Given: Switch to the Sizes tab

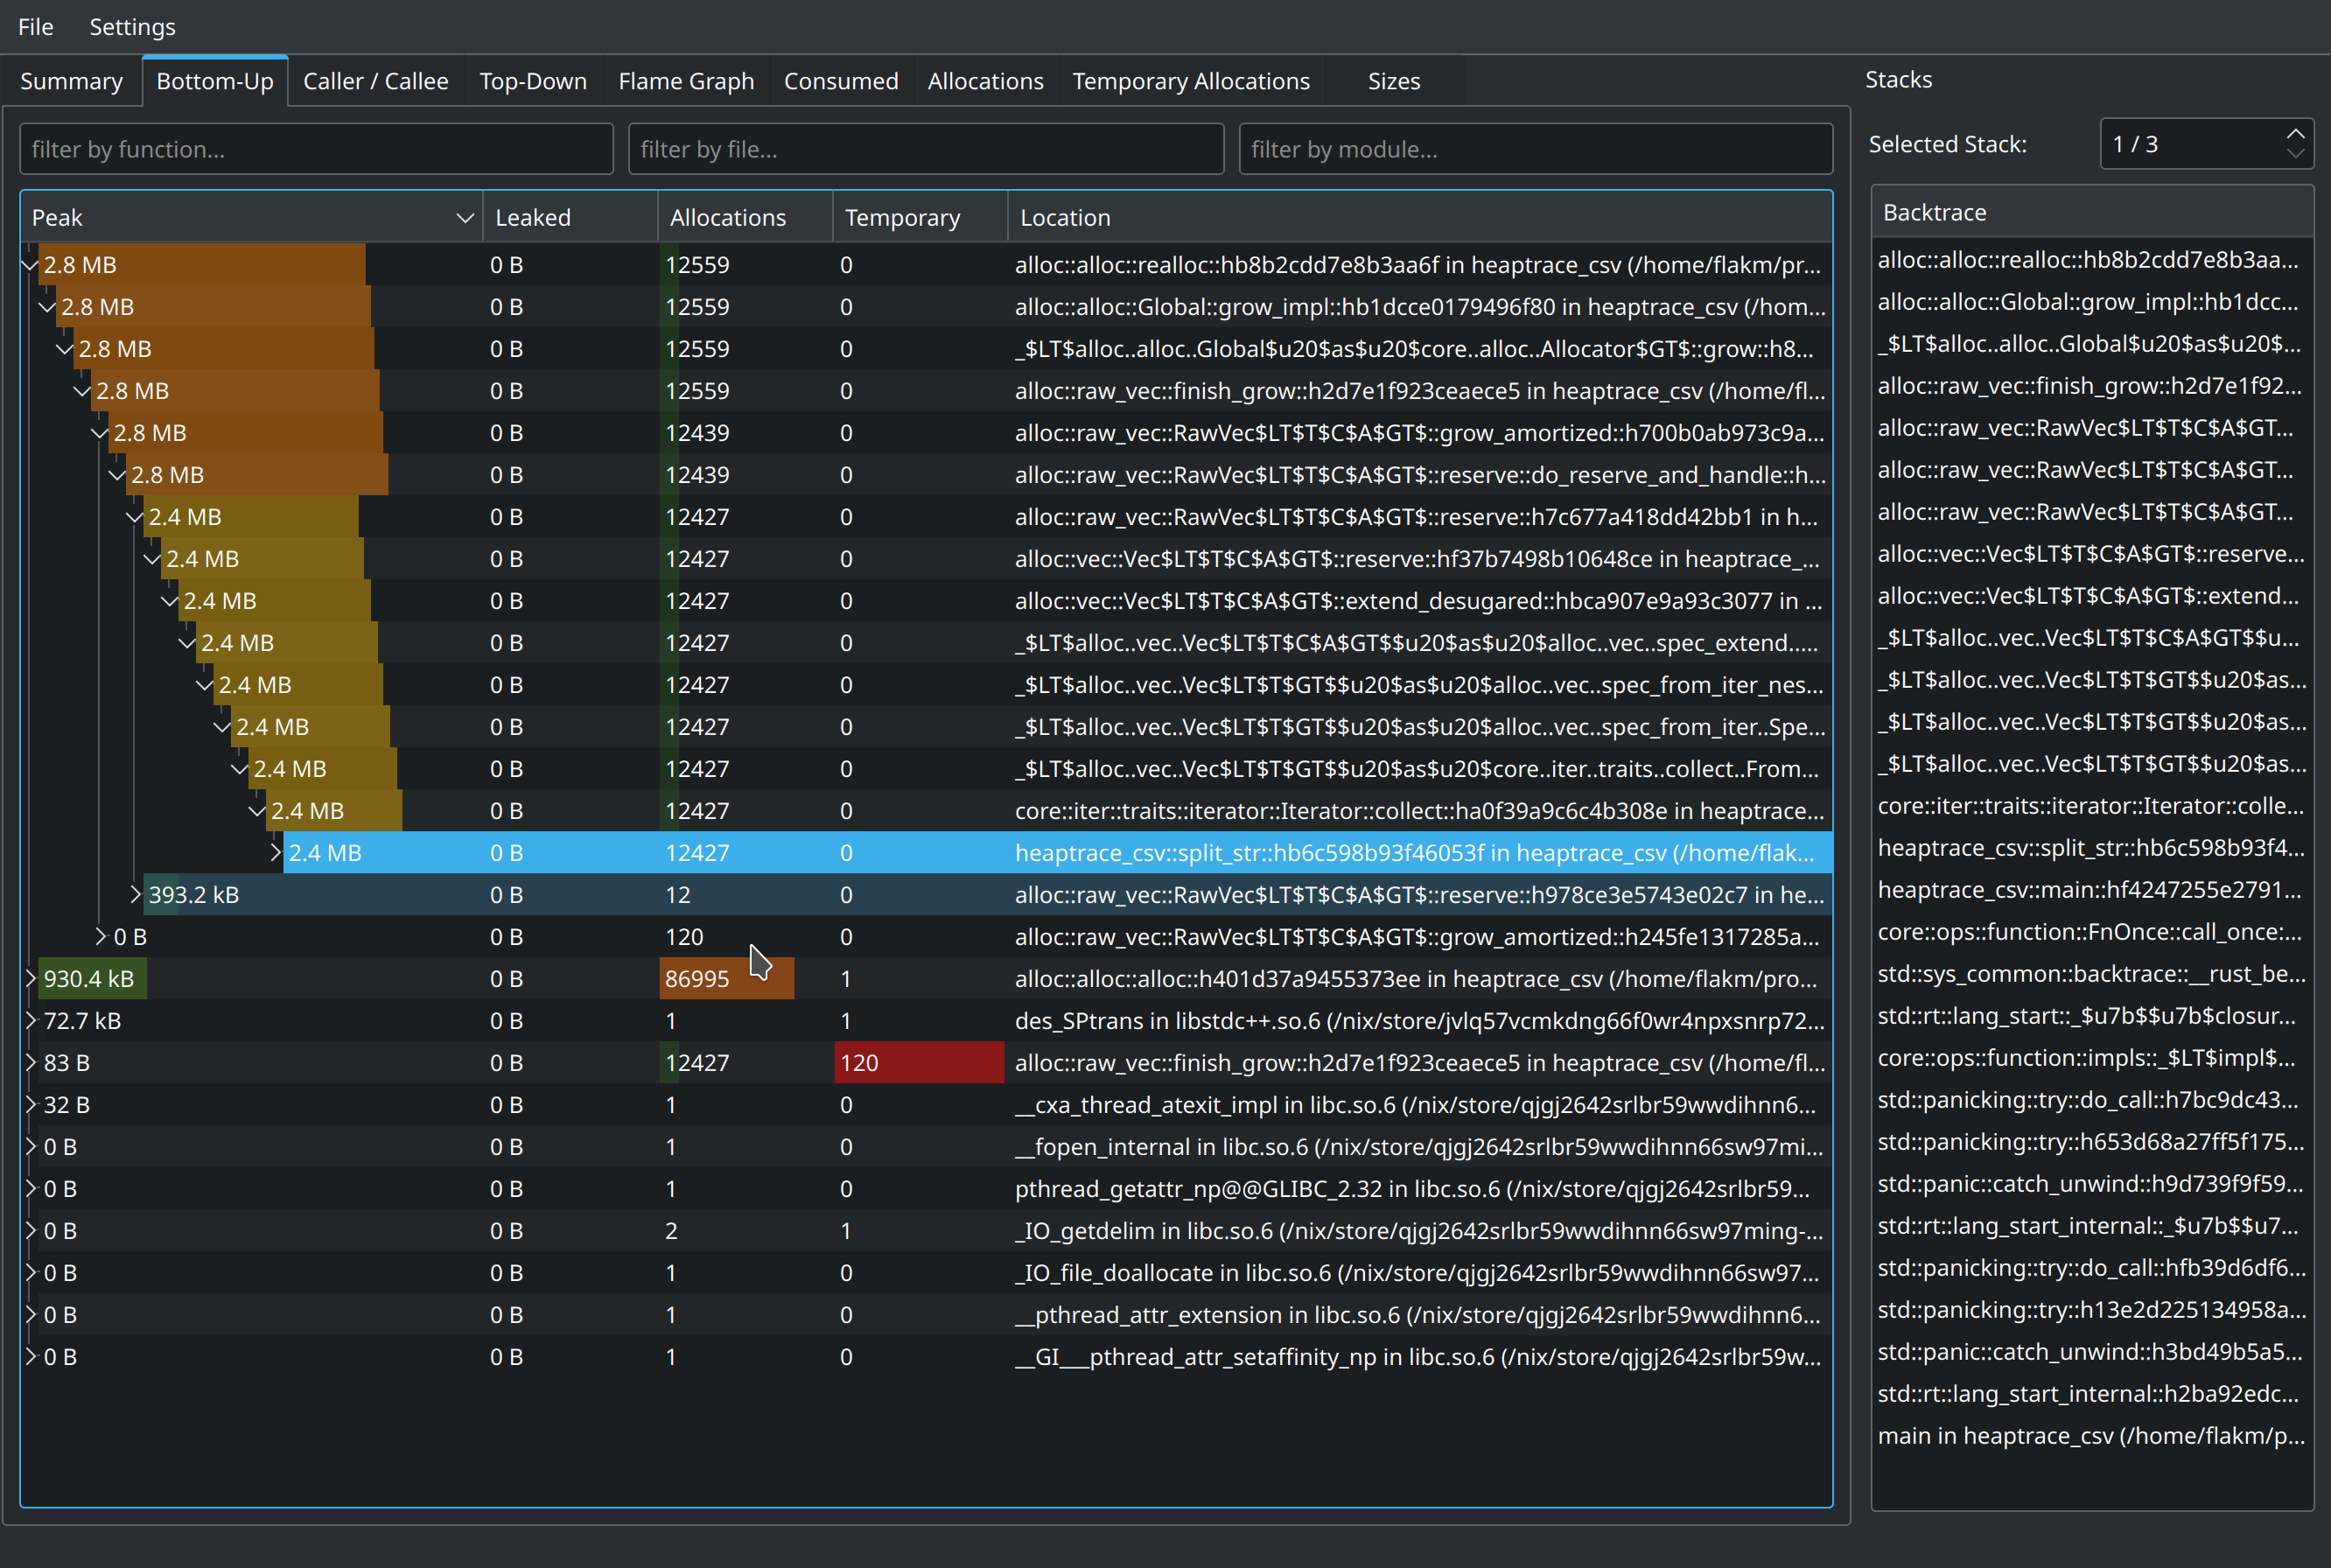Looking at the screenshot, I should tap(1394, 81).
